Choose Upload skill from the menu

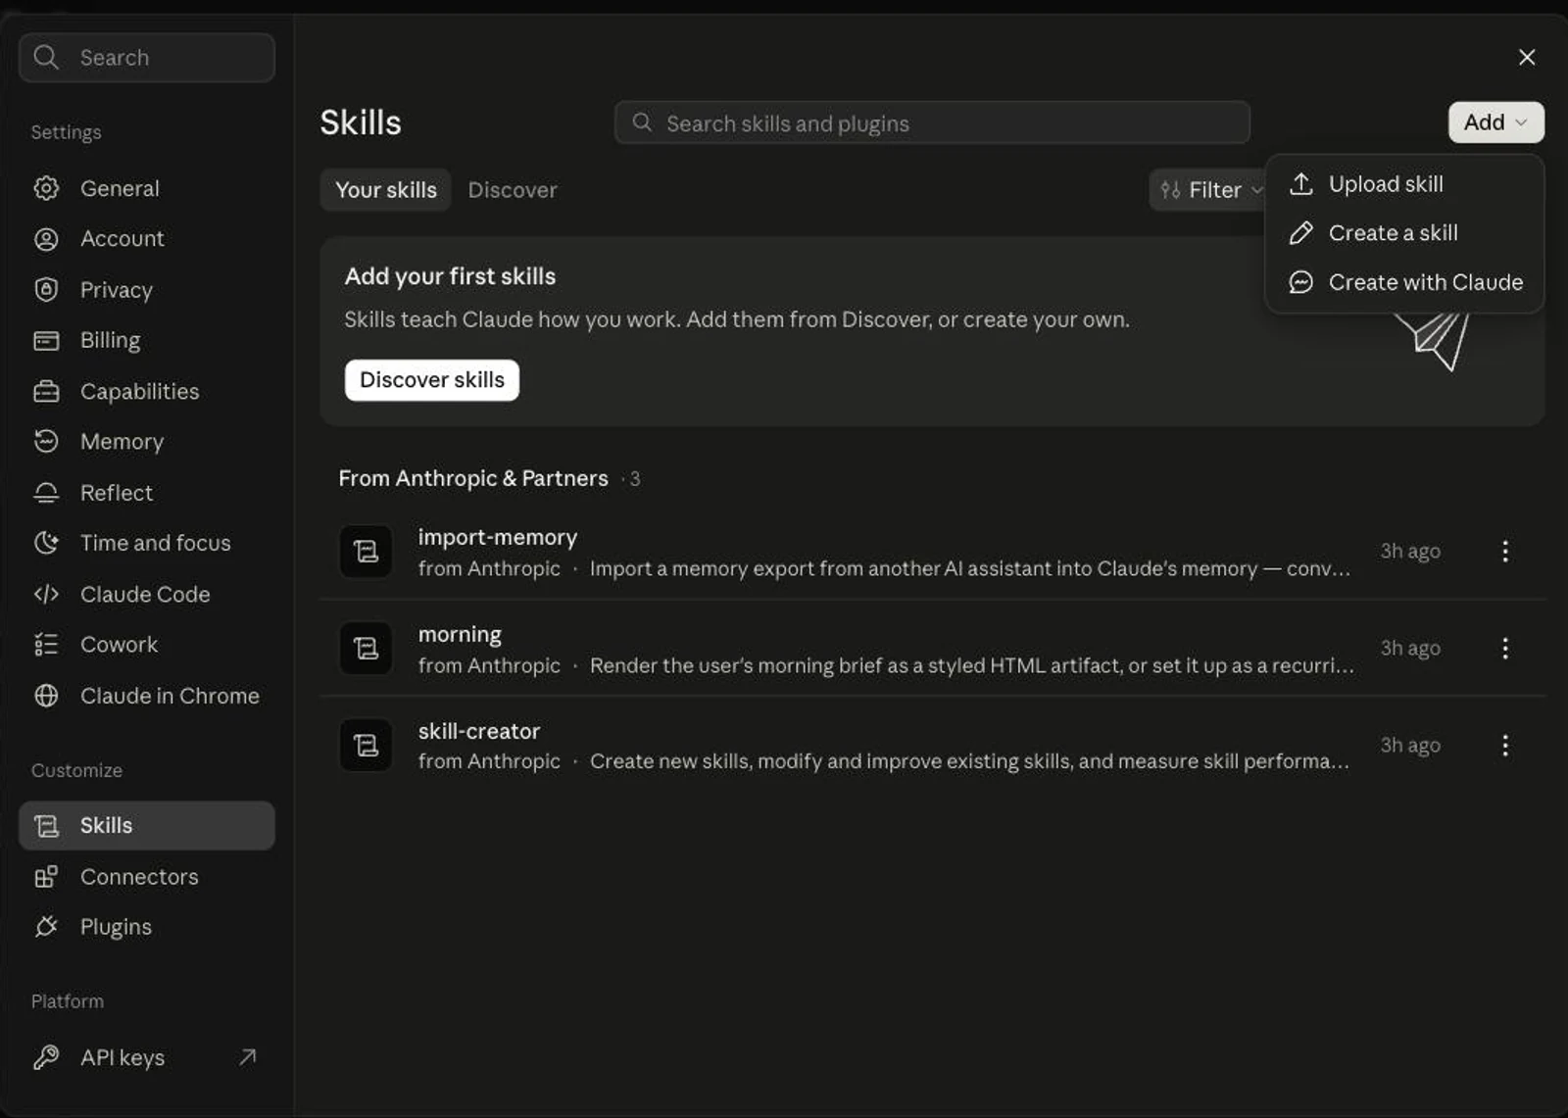point(1403,184)
